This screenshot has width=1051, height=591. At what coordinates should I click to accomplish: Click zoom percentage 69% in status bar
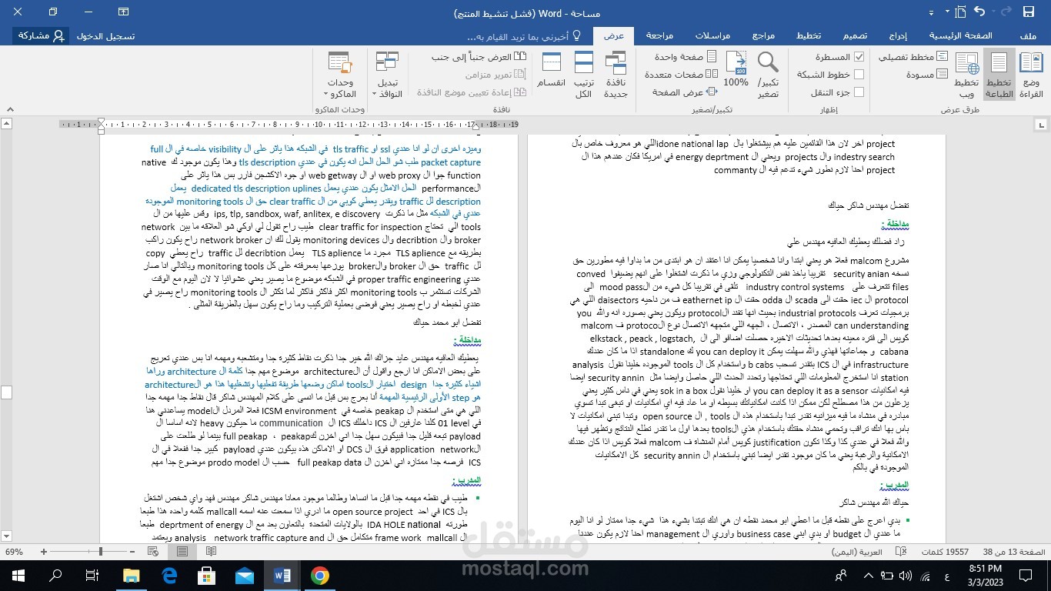14,552
